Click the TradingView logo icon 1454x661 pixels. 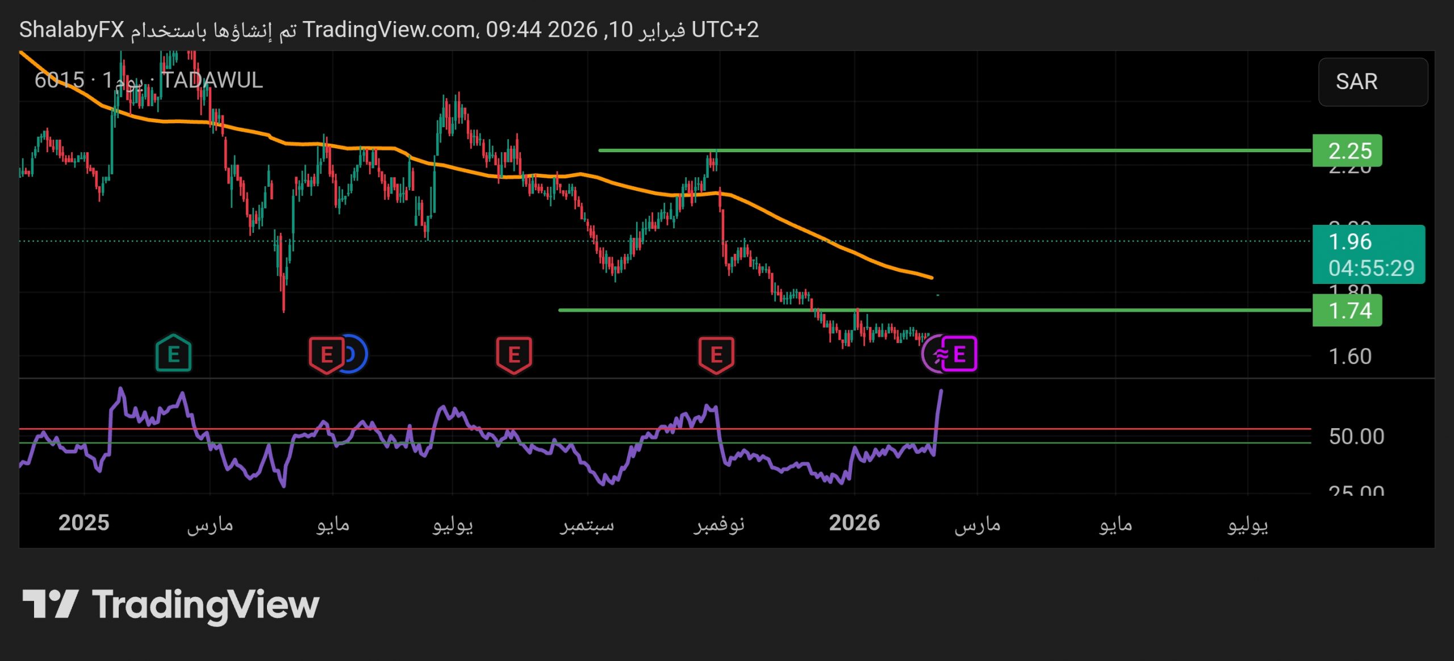50,604
